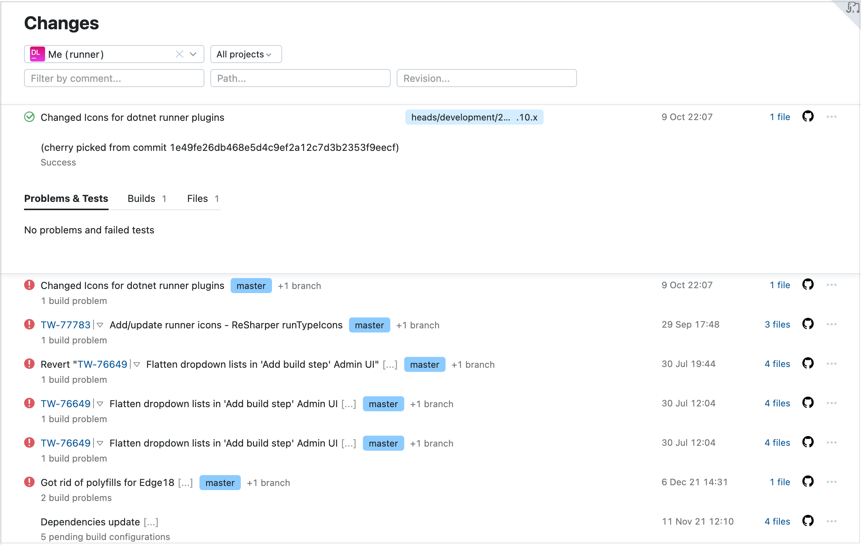Click red error icon on TW-77783 change

pyautogui.click(x=29, y=324)
